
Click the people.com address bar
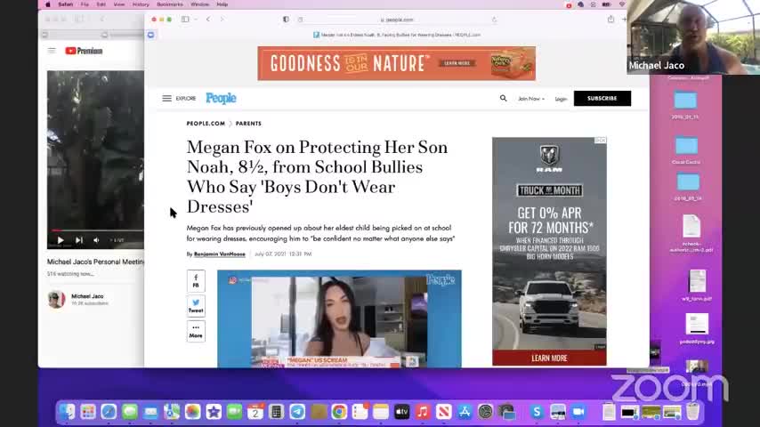click(x=397, y=20)
